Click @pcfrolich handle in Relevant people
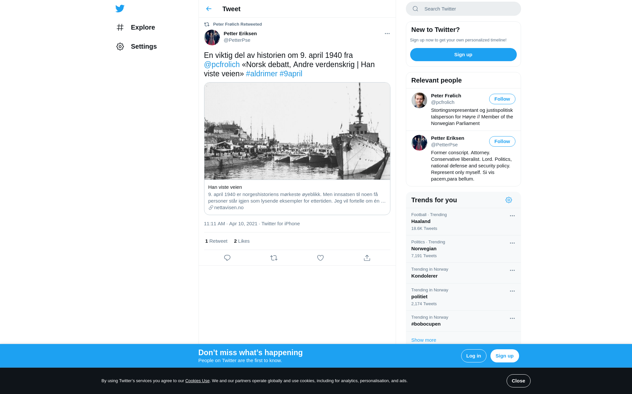The image size is (632, 394). point(443,102)
